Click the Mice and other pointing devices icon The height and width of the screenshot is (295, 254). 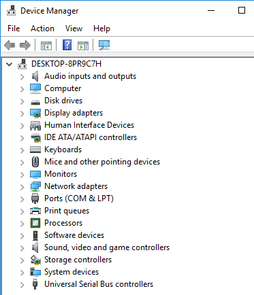pyautogui.click(x=35, y=162)
